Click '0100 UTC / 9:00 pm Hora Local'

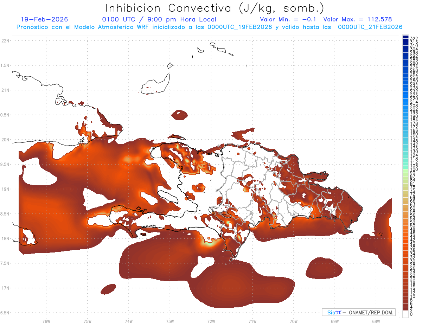[159, 19]
